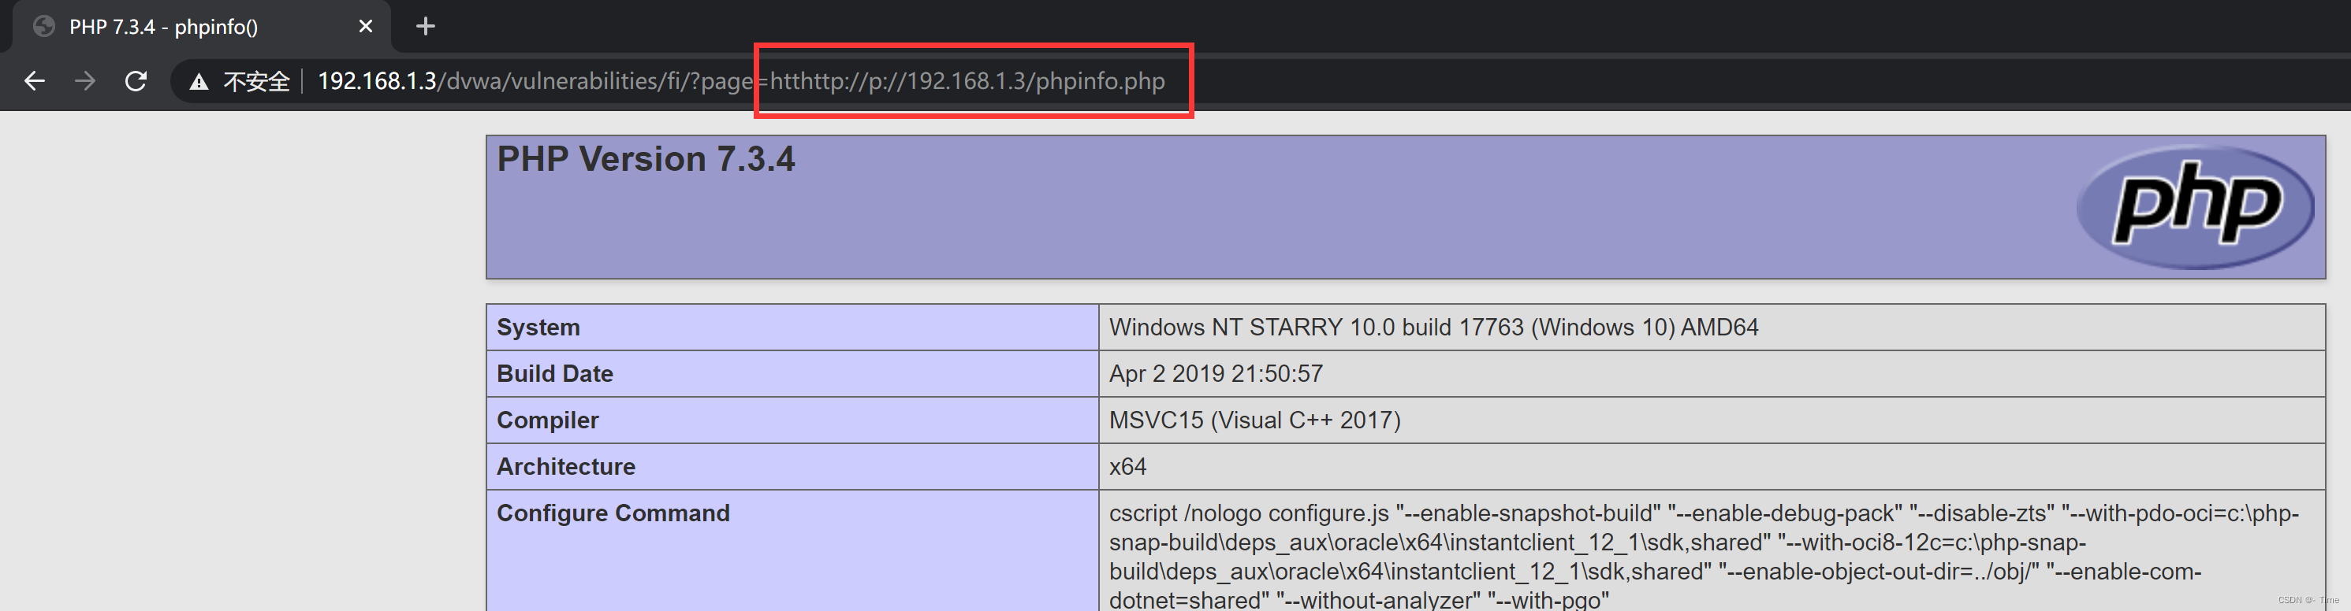
Task: Click the Apr 2 2019 21:50:57 value
Action: pos(1216,374)
